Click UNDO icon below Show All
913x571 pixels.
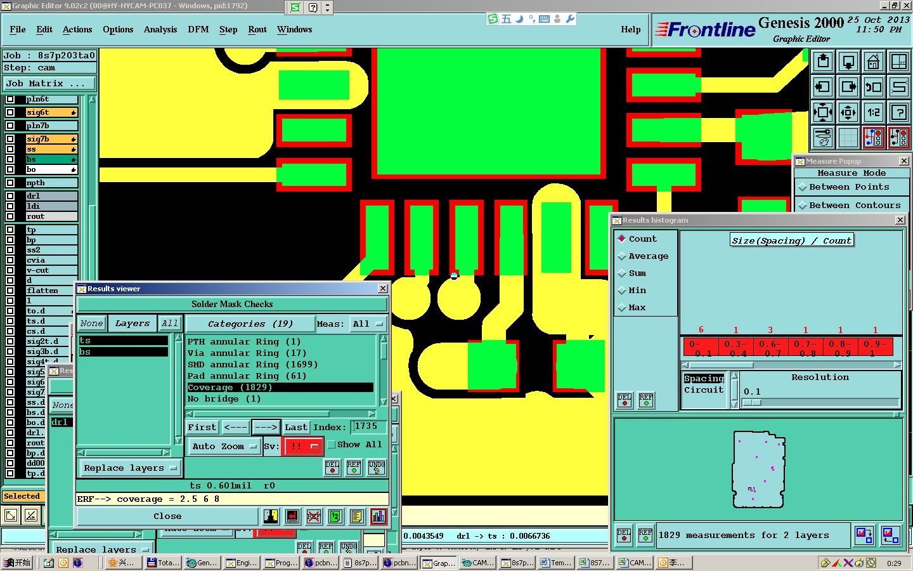pyautogui.click(x=377, y=468)
